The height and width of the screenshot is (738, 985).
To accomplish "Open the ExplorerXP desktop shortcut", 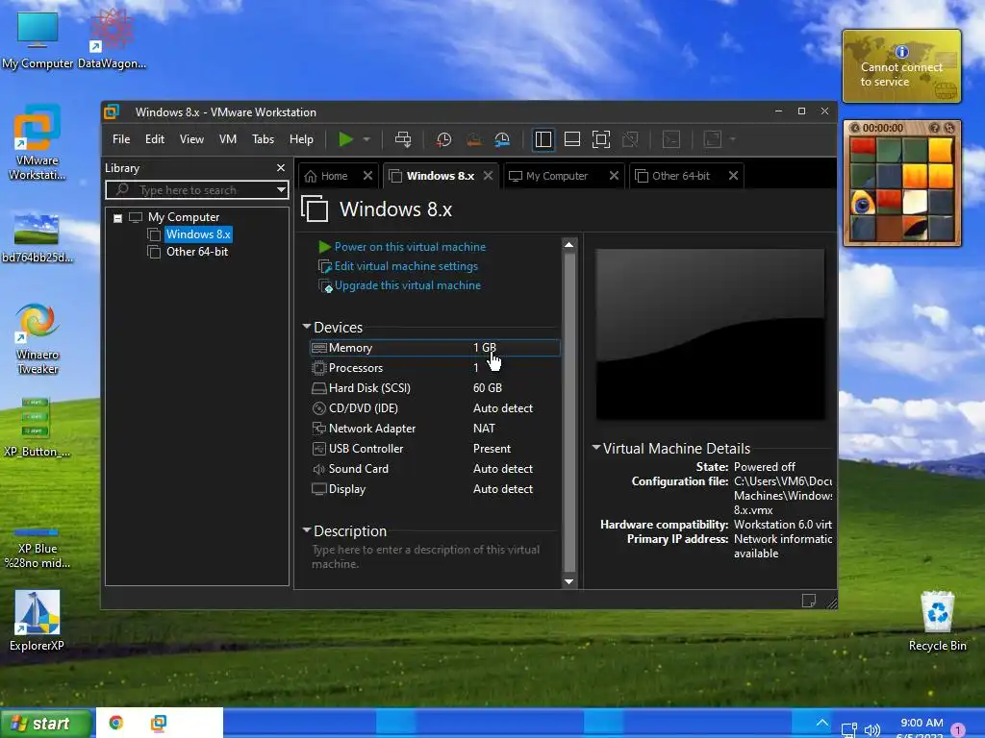I will (x=38, y=621).
